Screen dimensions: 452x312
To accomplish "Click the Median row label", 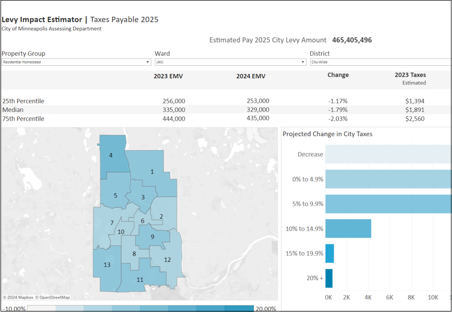I will pyautogui.click(x=13, y=110).
